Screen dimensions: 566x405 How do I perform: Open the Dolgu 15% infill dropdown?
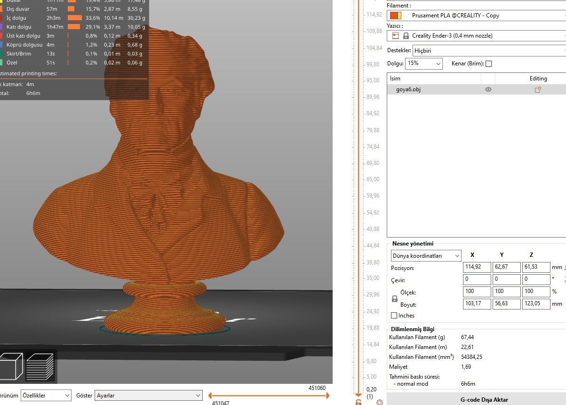click(424, 63)
